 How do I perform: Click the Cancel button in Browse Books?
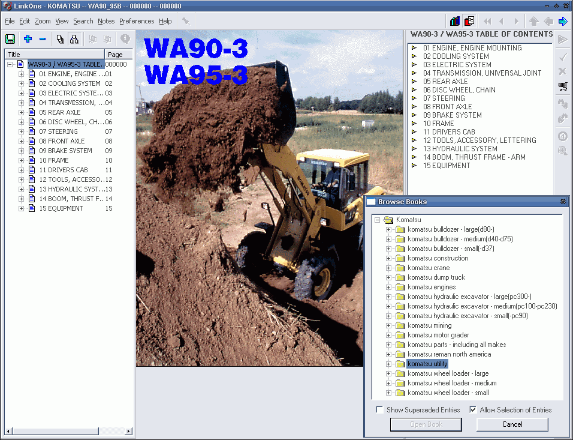512,424
